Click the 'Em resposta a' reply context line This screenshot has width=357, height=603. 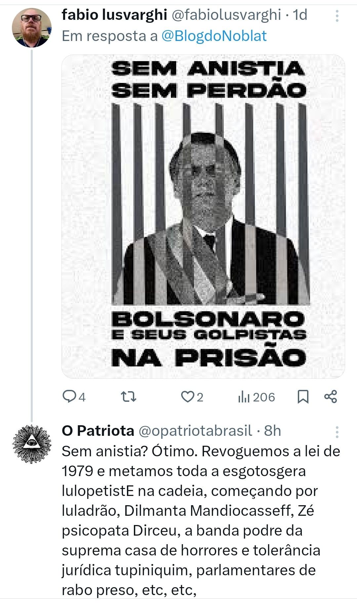[110, 36]
